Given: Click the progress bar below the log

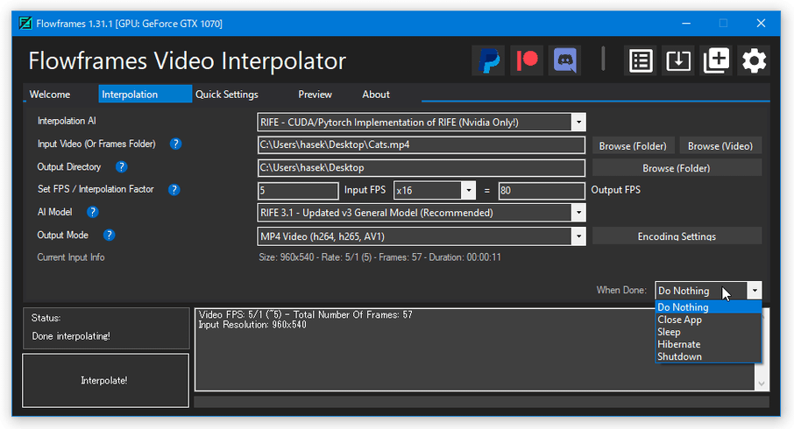Looking at the screenshot, I should tap(481, 402).
